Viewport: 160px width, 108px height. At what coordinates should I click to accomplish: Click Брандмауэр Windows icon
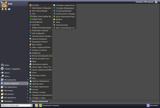pos(30,42)
